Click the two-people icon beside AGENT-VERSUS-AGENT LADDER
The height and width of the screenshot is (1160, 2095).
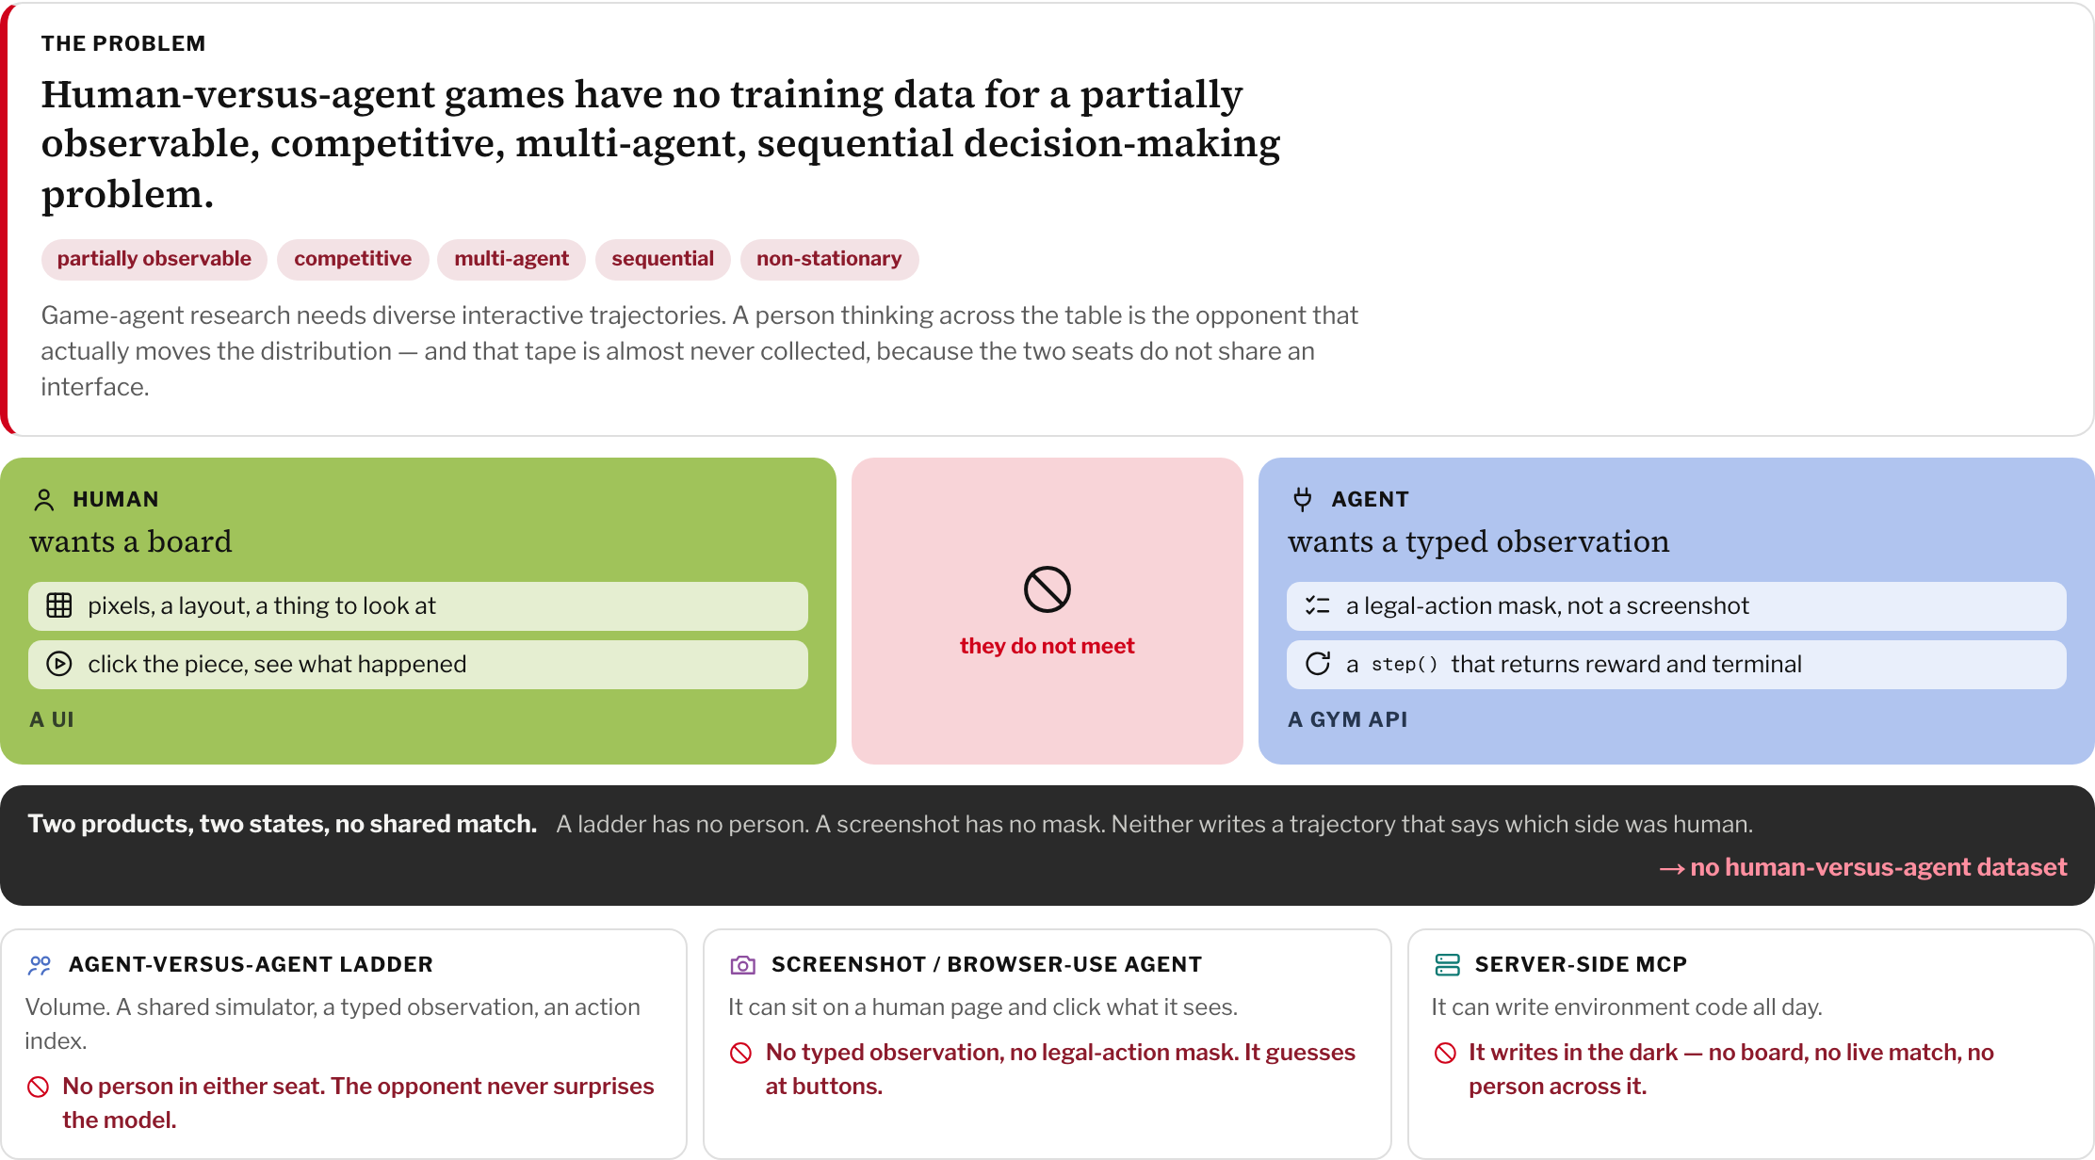[x=40, y=964]
